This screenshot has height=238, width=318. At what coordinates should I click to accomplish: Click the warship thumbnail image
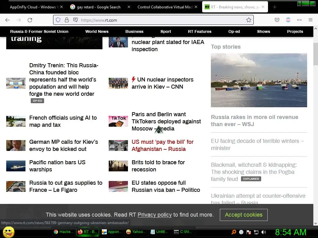tap(16, 166)
